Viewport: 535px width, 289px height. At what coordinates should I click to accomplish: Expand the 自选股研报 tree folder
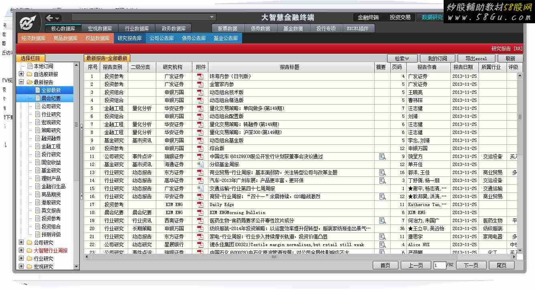(21, 74)
